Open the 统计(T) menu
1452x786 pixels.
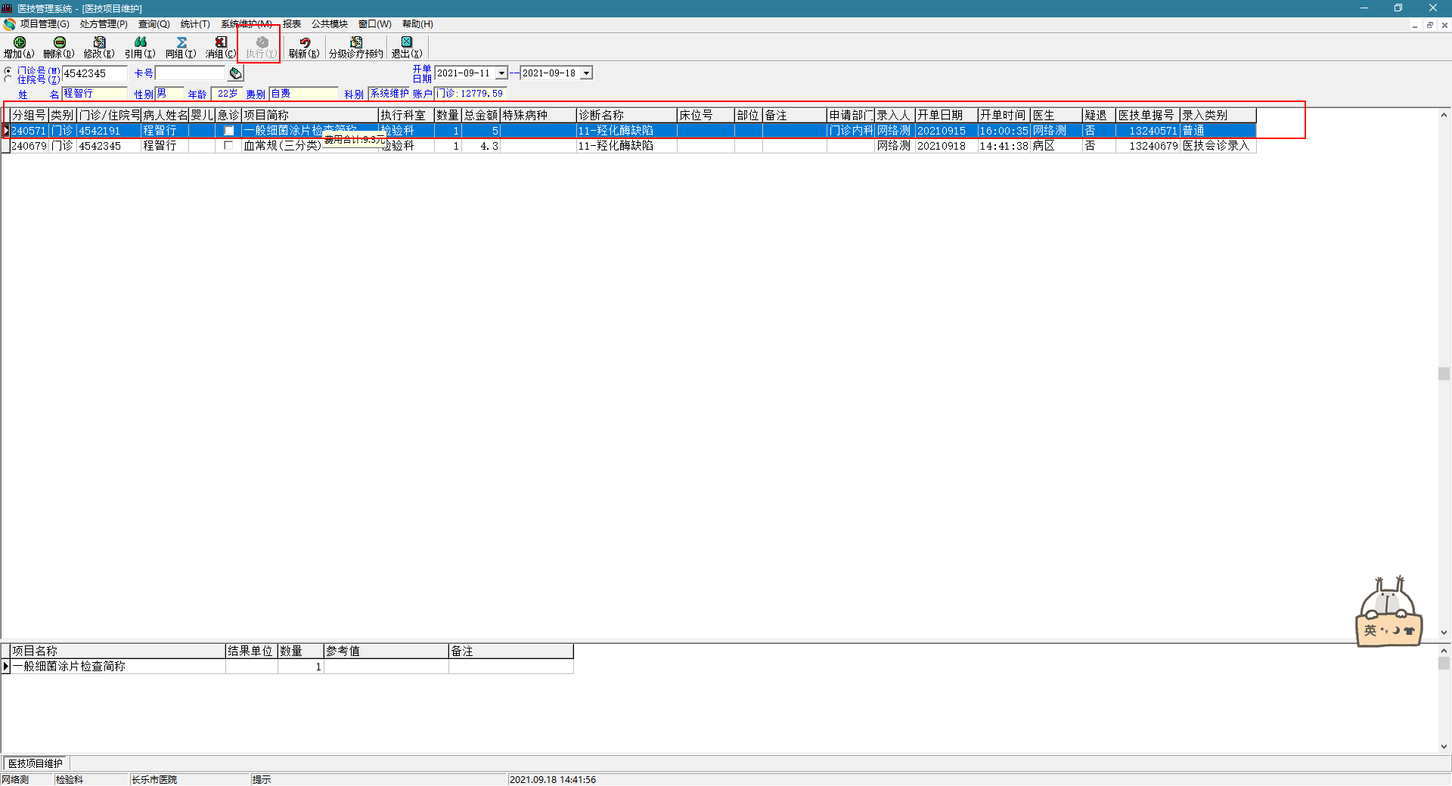[195, 24]
